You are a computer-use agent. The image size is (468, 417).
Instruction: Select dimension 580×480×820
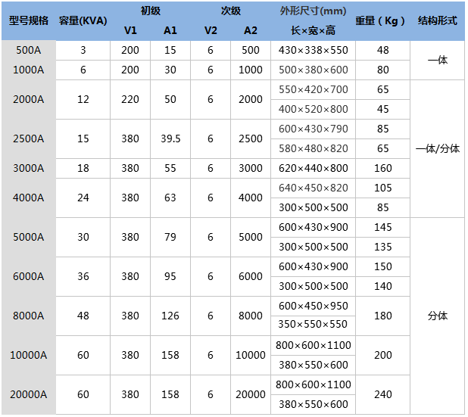pos(313,148)
